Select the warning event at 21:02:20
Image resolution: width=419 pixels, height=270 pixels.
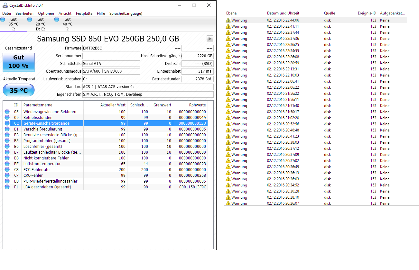click(278, 118)
